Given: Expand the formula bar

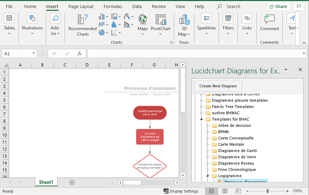Looking at the screenshot, I should click(x=304, y=53).
